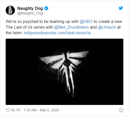
Task: Click 'to create a new' tweet text
Action: point(108,21)
